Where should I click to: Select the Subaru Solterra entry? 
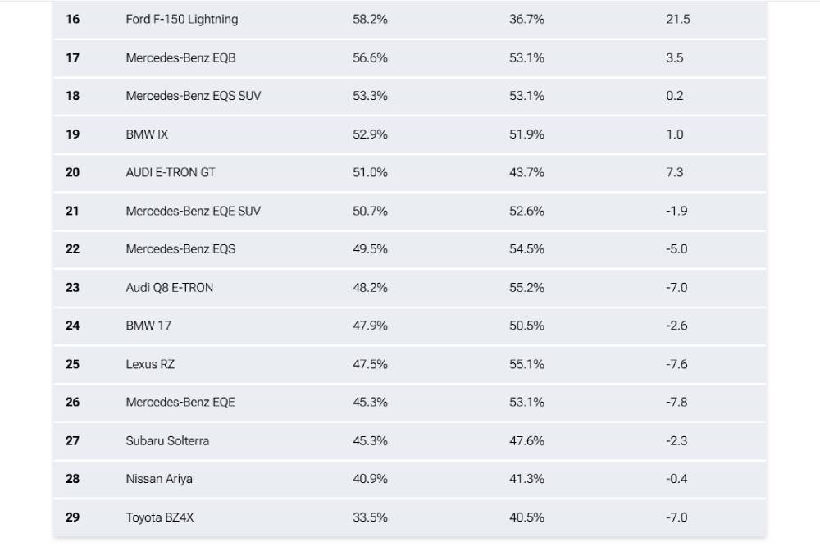click(x=167, y=440)
